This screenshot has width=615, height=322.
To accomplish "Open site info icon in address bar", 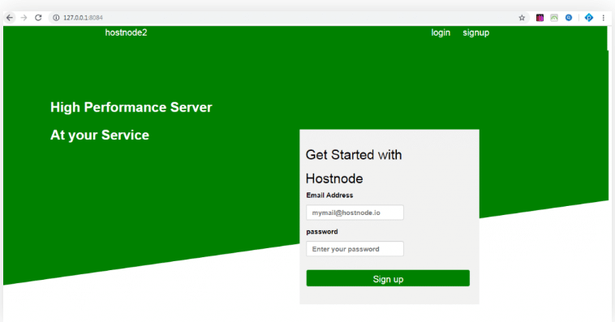I will [56, 18].
